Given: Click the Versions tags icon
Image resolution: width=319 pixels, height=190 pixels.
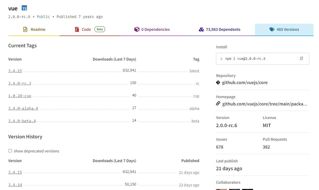Looking at the screenshot, I should coord(272,29).
